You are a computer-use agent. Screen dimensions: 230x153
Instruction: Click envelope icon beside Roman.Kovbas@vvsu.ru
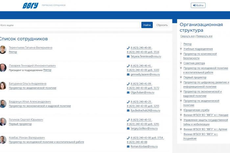[x=128, y=146]
